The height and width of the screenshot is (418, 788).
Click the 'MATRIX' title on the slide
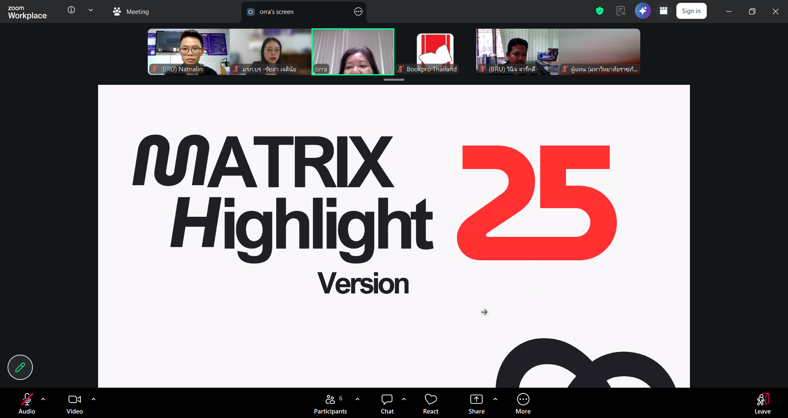coord(263,161)
